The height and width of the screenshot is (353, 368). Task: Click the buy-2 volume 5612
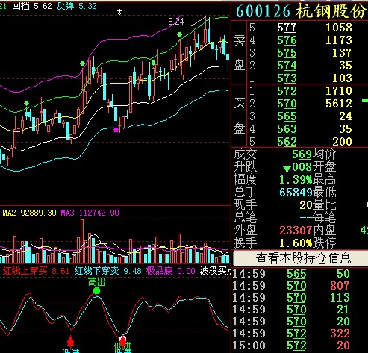pos(339,104)
